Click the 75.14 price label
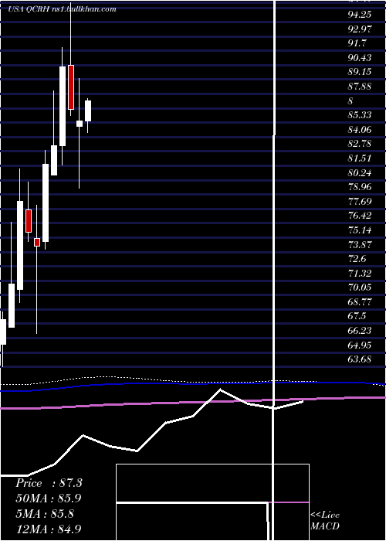The image size is (386, 541). pyautogui.click(x=359, y=230)
